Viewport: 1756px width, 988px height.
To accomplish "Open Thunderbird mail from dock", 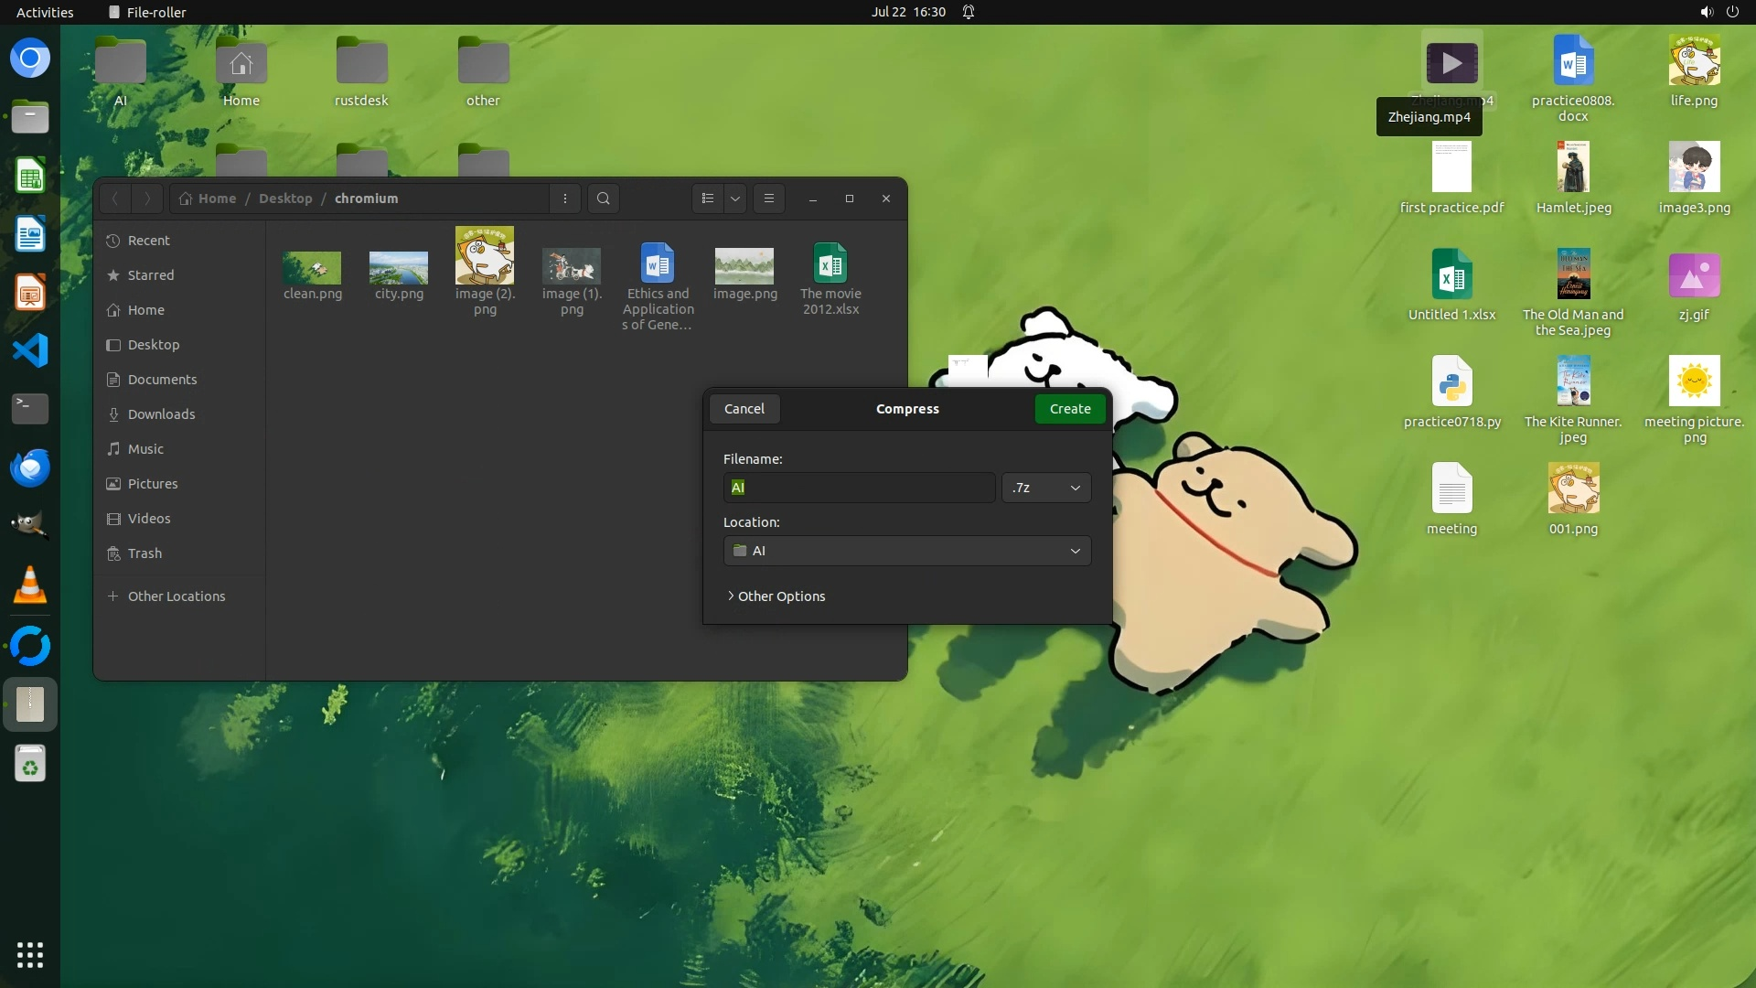I will pos(29,468).
